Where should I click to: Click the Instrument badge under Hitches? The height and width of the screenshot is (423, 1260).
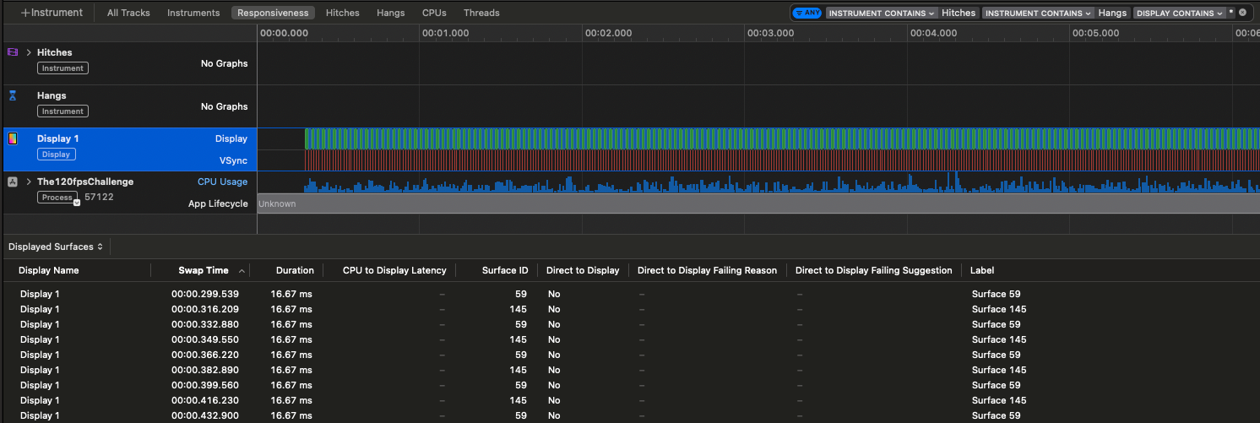coord(62,68)
